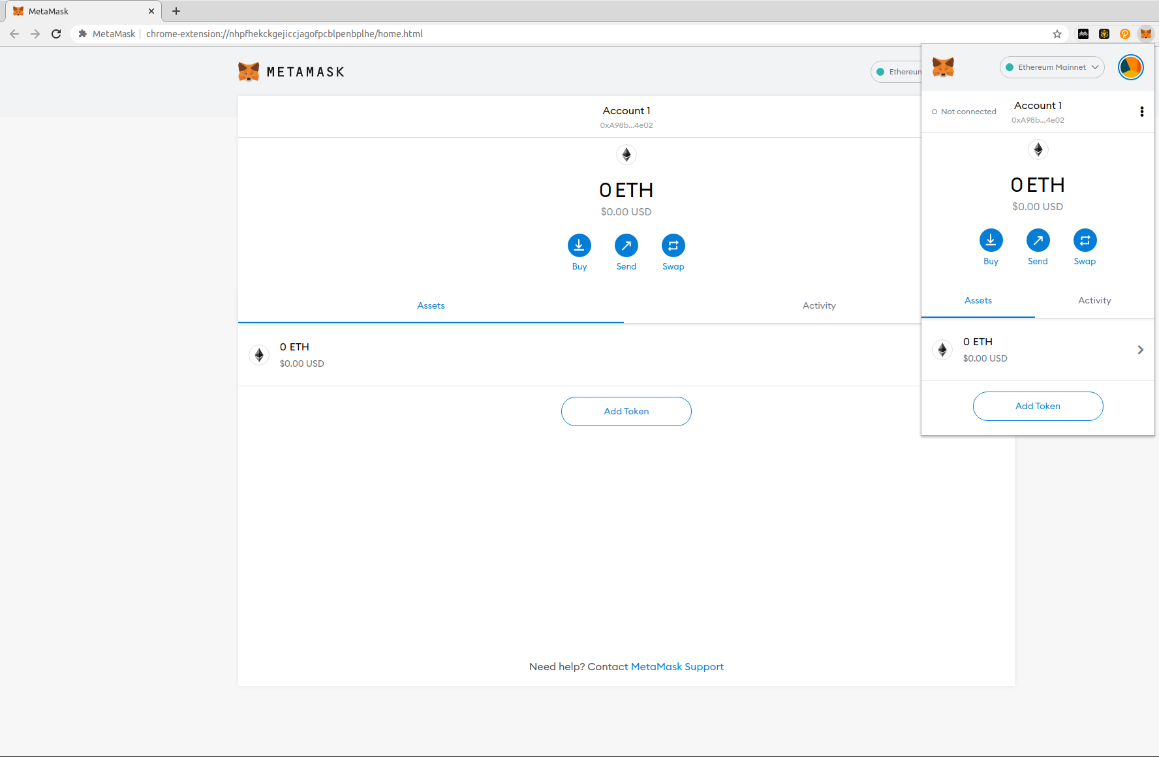Click the Not connected status in popup
Viewport: 1159px width, 757px height.
click(x=964, y=112)
